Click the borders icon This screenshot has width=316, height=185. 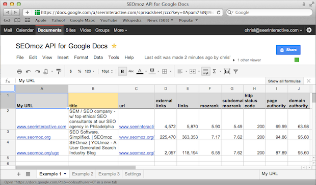click(x=165, y=71)
